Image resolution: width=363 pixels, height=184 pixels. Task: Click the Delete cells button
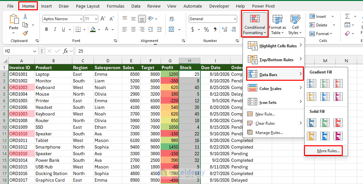[318, 25]
